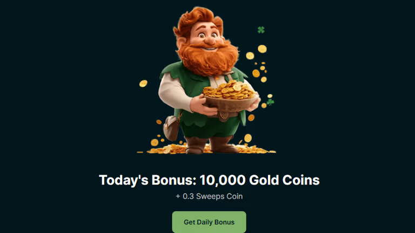Viewport: 415px width, 233px height.
Task: Tap the bowl full of gold coins
Action: click(230, 97)
